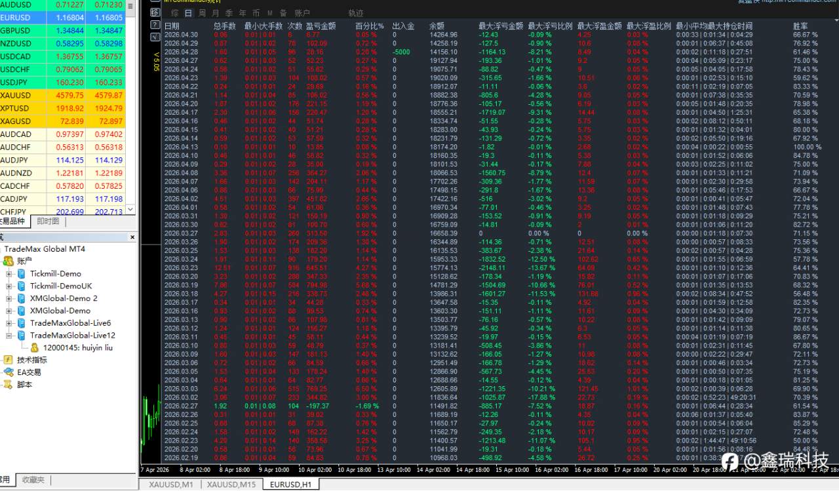The image size is (839, 491).
Task: Expand the Tickmill-DemoUK tree node
Action: pos(10,286)
